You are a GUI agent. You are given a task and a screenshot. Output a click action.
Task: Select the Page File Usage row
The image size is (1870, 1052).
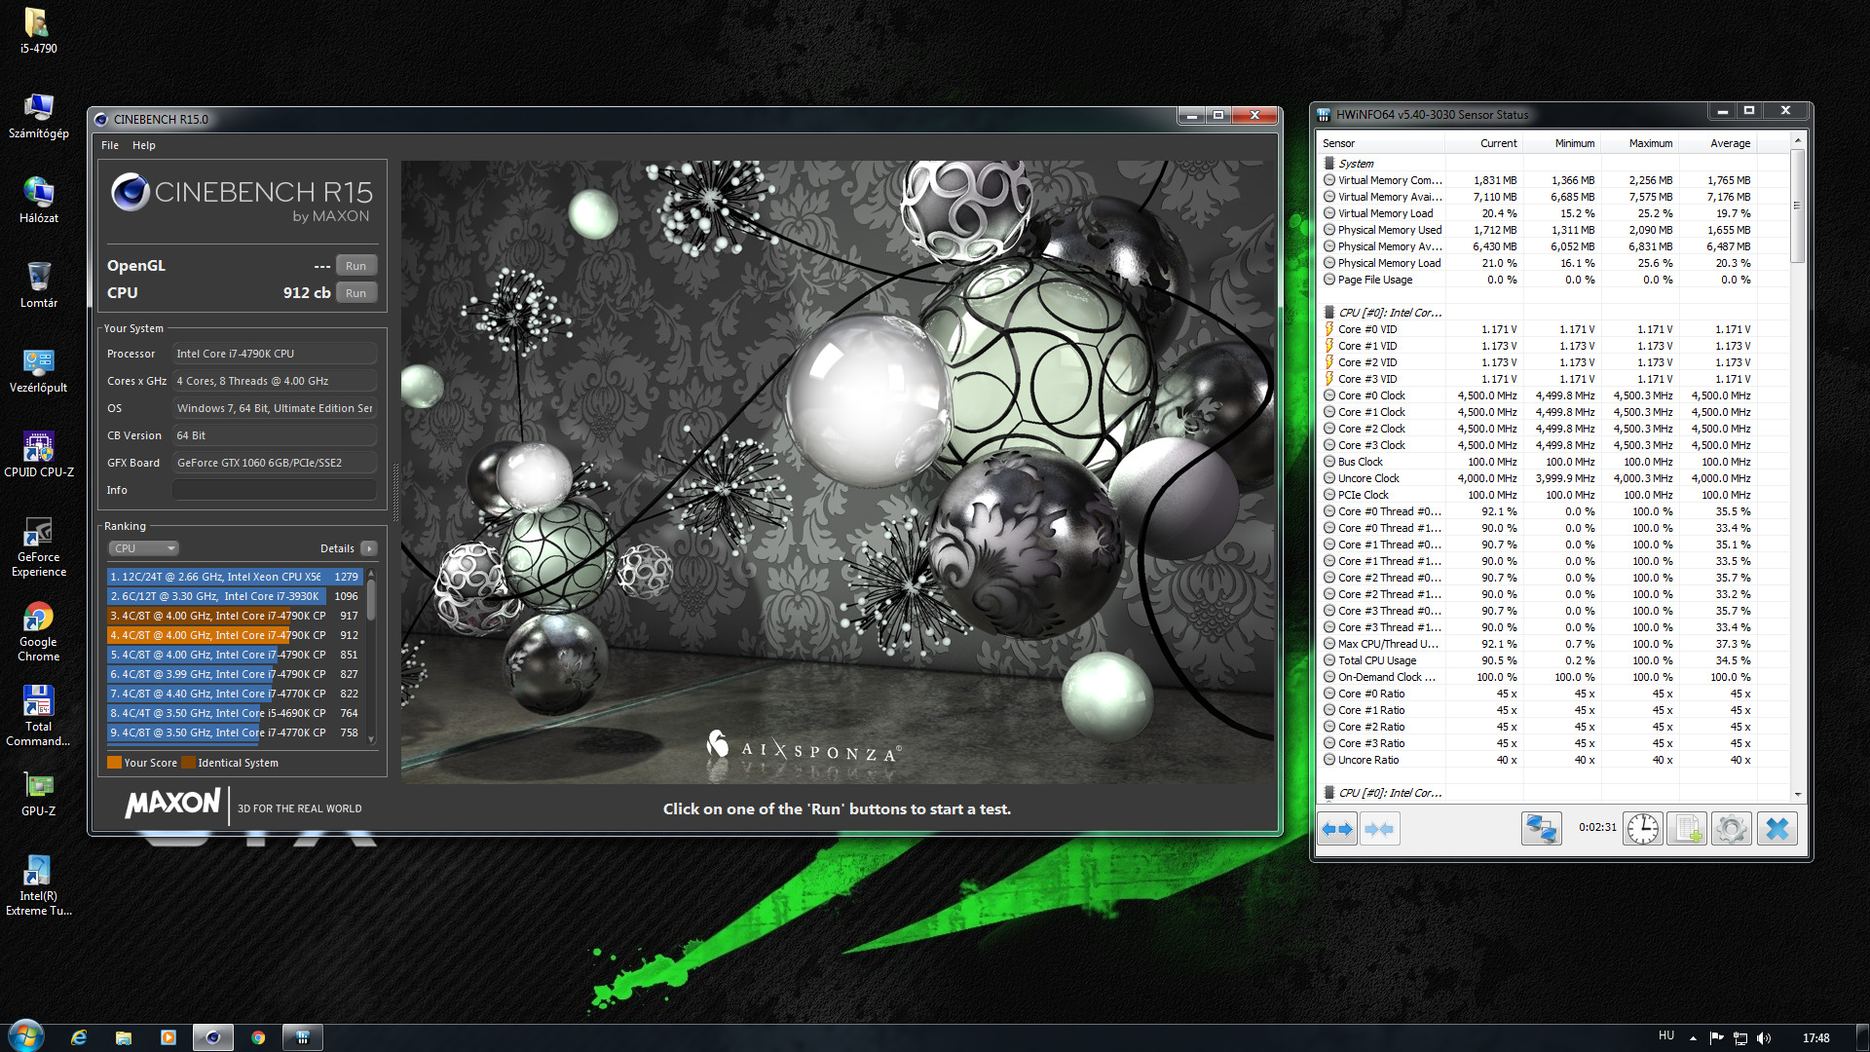click(x=1553, y=280)
